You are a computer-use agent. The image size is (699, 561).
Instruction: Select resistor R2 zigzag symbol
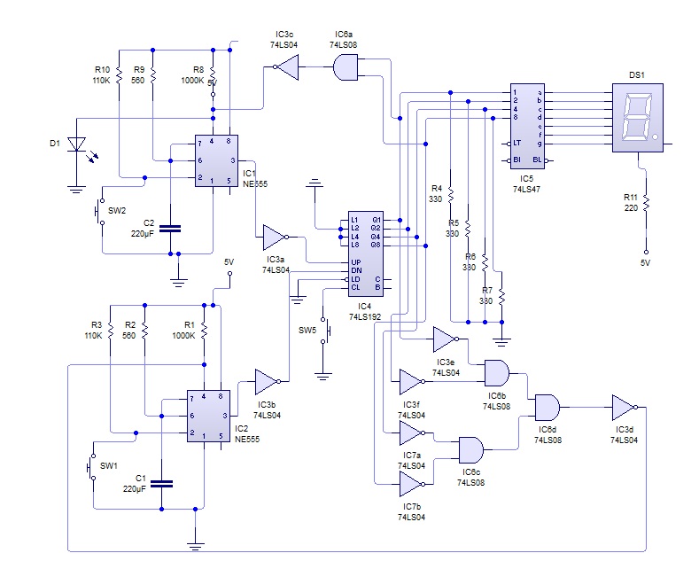click(144, 331)
